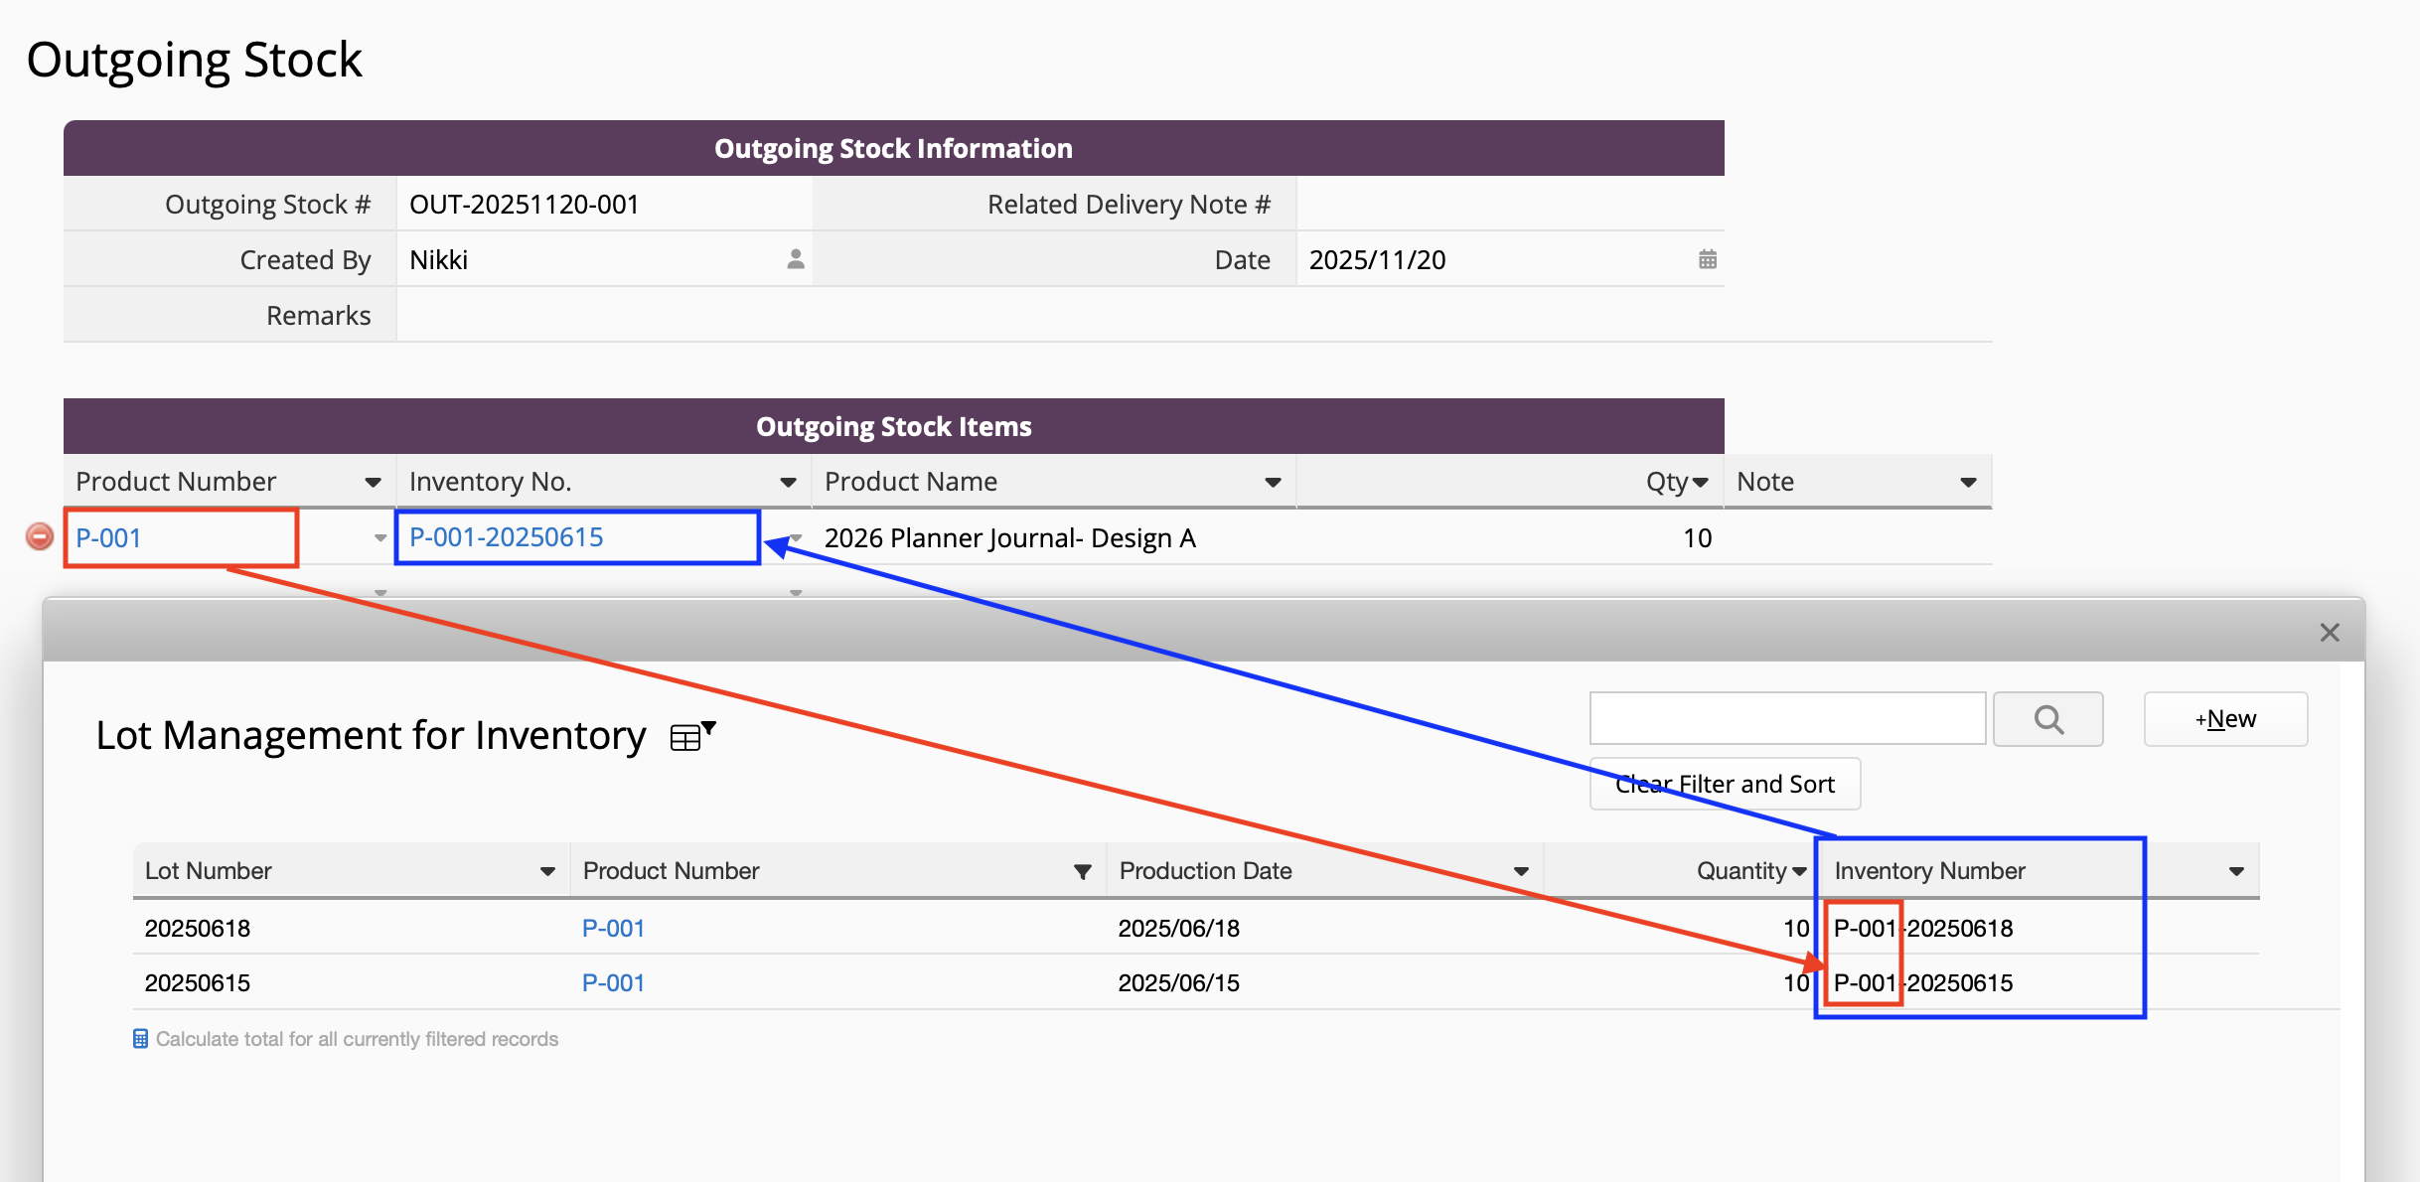This screenshot has width=2420, height=1182.
Task: Open P-001 link in lot 20250618 row
Action: coord(613,928)
